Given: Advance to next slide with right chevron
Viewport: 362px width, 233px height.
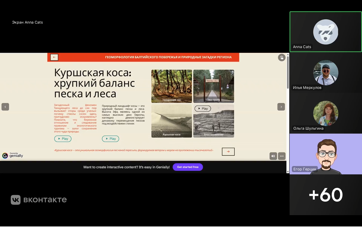Looking at the screenshot, I should (281, 107).
